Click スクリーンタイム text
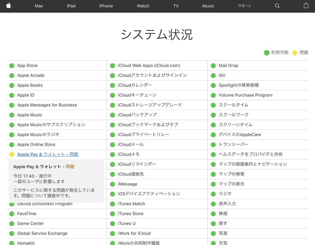The height and width of the screenshot is (245, 315). (236, 125)
